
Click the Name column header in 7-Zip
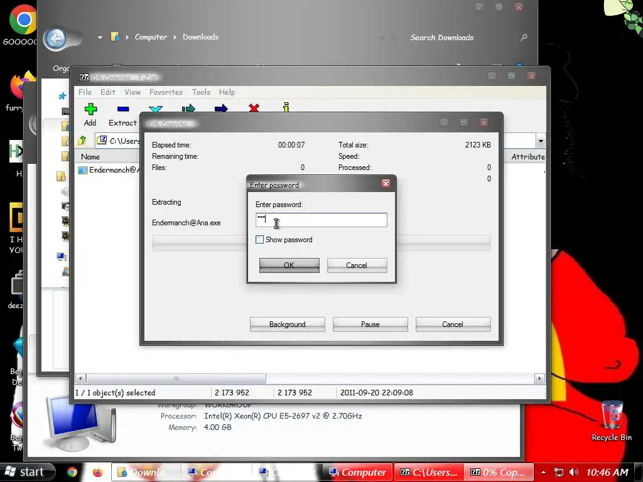tap(90, 156)
